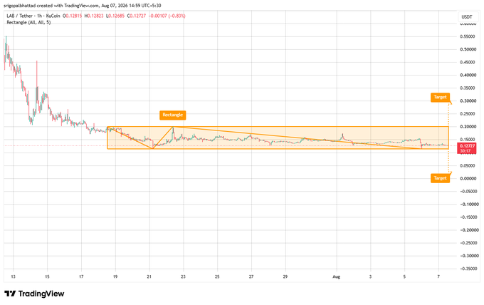
Task: Click date label 15 on time axis
Action: click(47, 276)
